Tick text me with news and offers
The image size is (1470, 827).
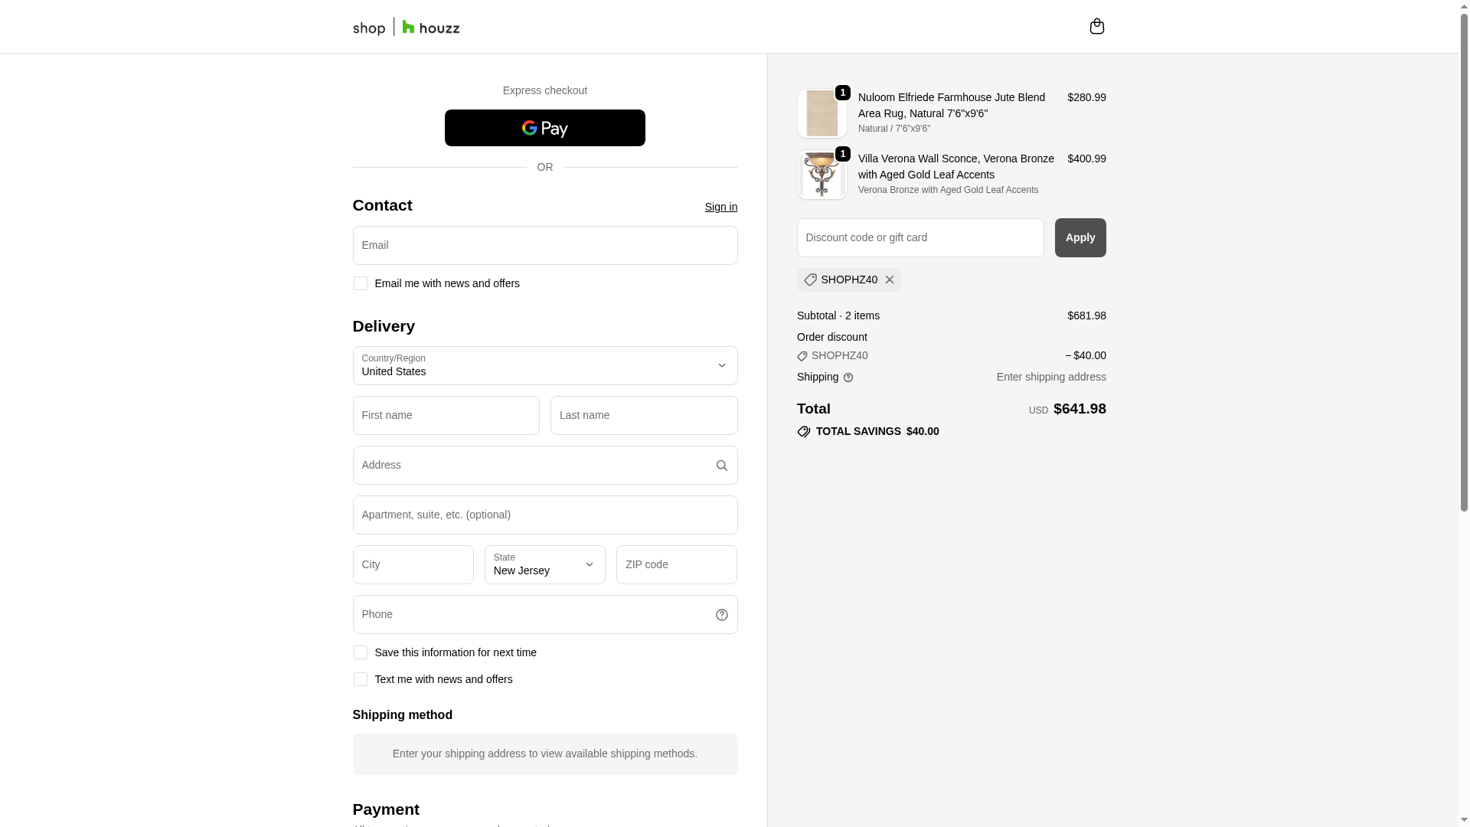click(x=360, y=679)
